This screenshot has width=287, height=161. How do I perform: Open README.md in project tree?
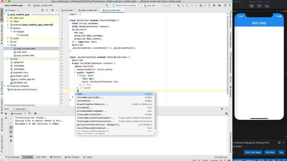pos(19,83)
